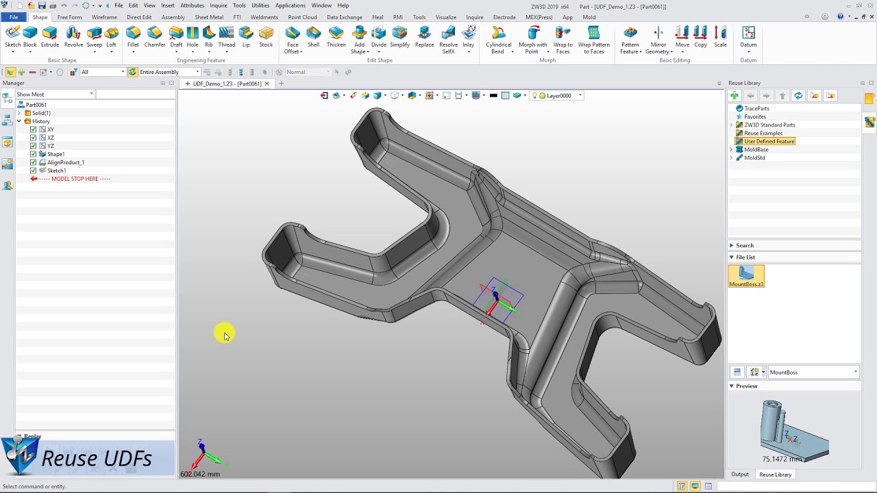Use the Thicken tool
The image size is (877, 493).
click(336, 38)
